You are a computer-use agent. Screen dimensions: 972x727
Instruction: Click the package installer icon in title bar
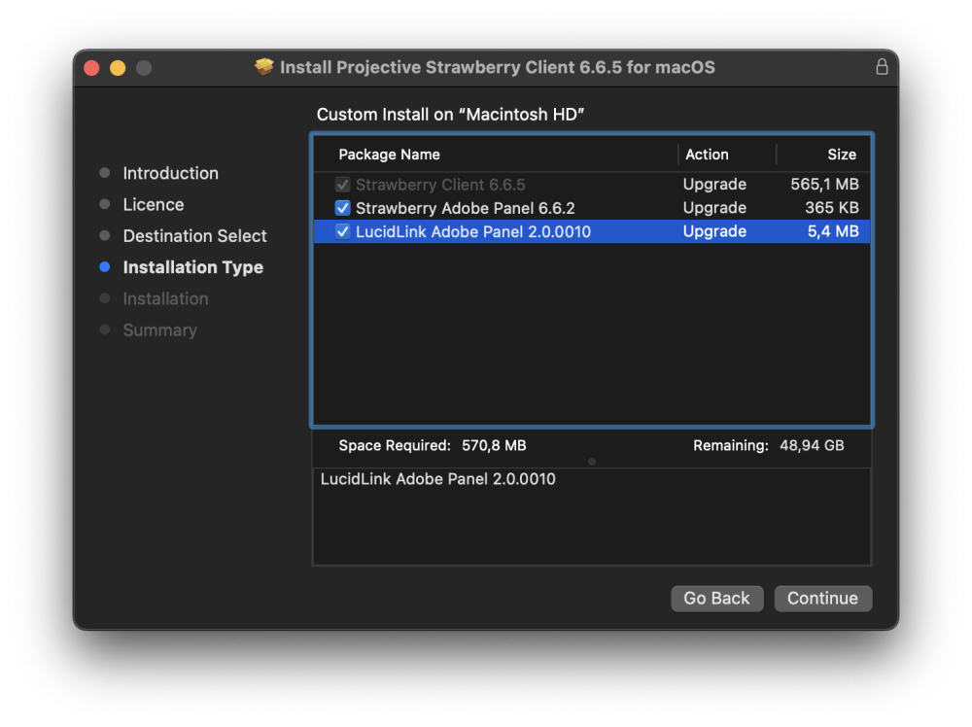(x=264, y=67)
